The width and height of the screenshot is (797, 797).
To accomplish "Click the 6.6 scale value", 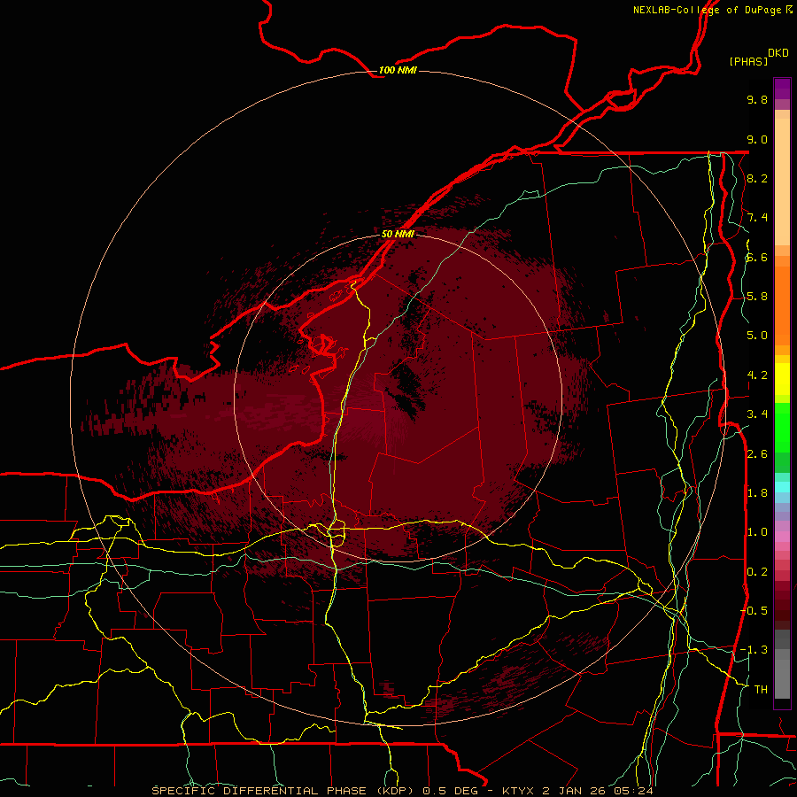I will (x=757, y=257).
